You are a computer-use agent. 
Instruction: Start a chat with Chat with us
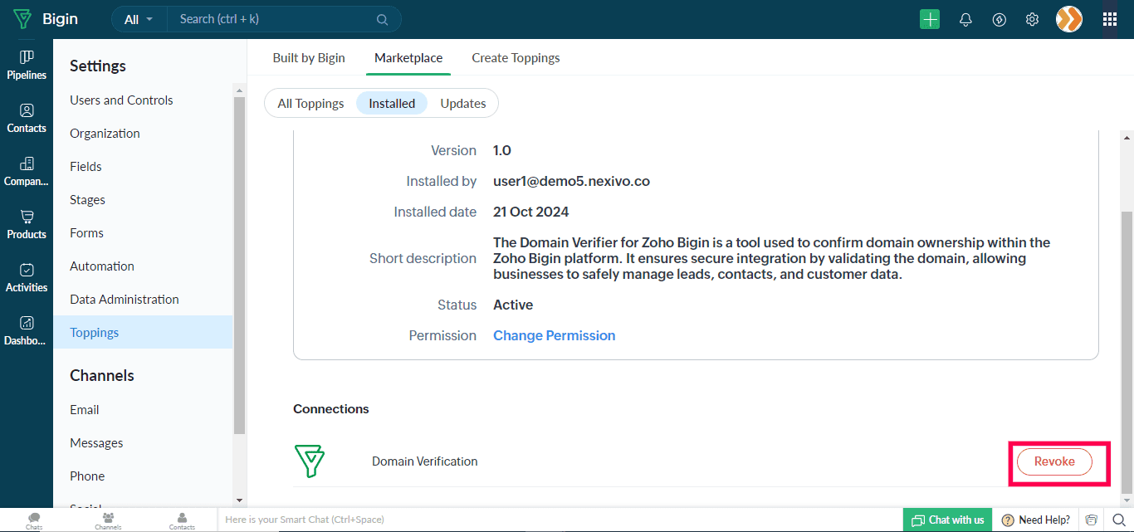pyautogui.click(x=947, y=520)
